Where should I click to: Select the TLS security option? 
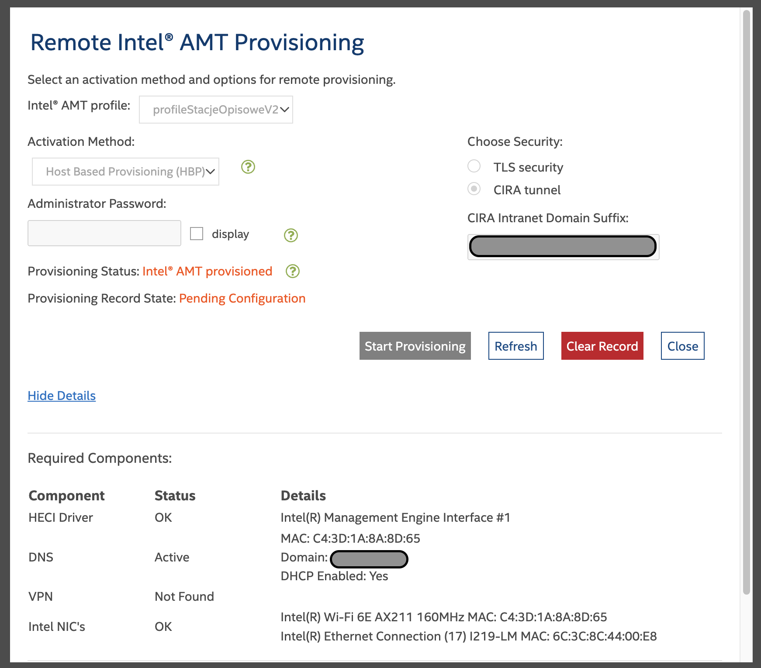click(x=474, y=166)
